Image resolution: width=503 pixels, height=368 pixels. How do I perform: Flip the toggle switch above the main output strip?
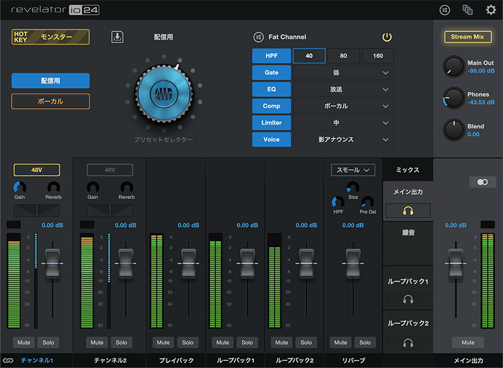pyautogui.click(x=483, y=181)
